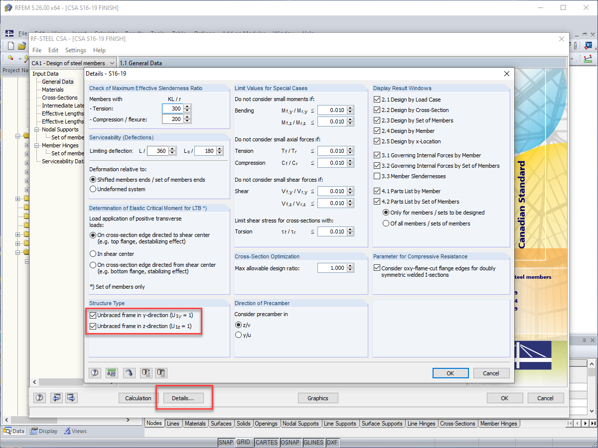The width and height of the screenshot is (598, 448).
Task: Click the module help question mark icon
Action: pyautogui.click(x=39, y=398)
